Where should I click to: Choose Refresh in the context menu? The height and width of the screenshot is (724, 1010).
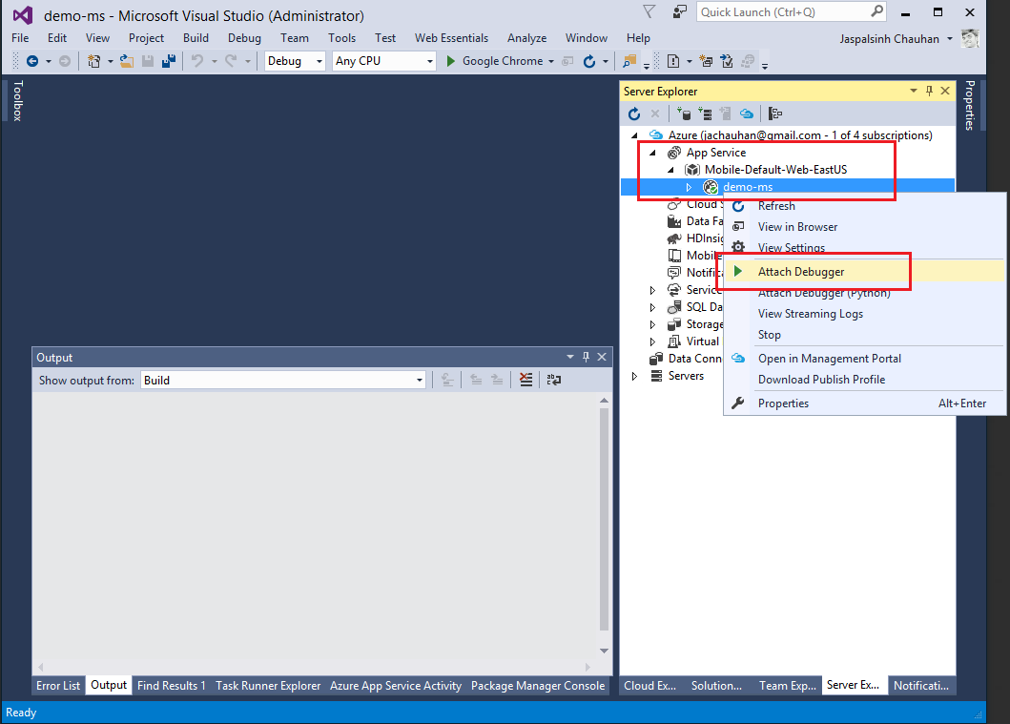864,206
